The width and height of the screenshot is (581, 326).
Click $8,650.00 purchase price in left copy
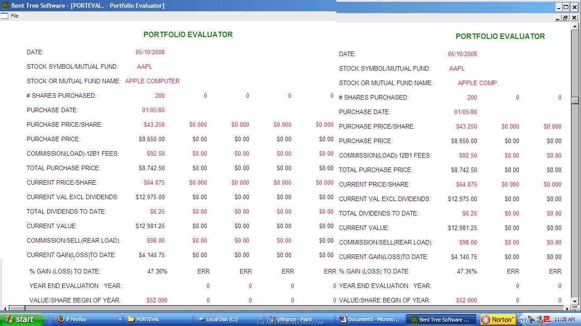tap(152, 139)
